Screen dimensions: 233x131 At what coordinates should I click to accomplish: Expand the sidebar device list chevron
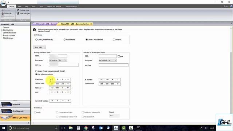(28, 123)
